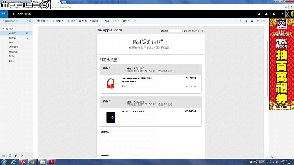294x165 pixels.
Task: Click the Apple Store heading text
Action: [x=112, y=30]
